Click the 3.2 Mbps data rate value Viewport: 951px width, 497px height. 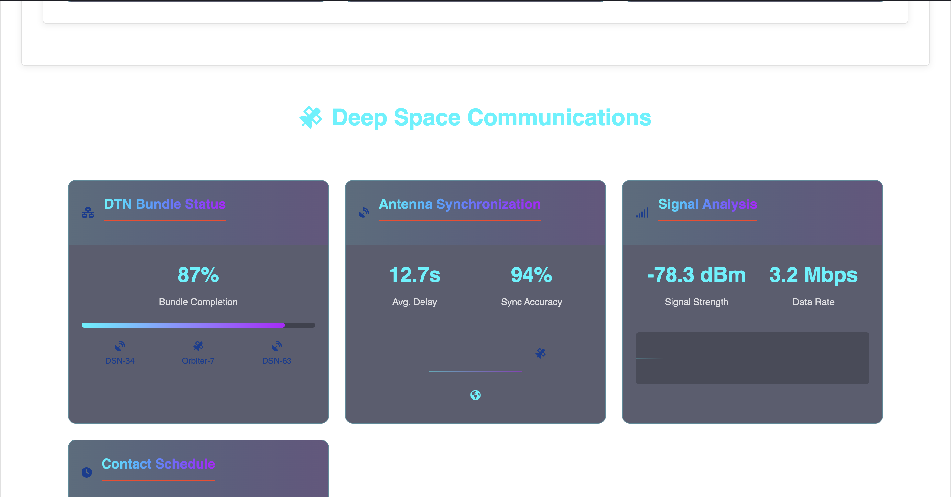point(813,275)
